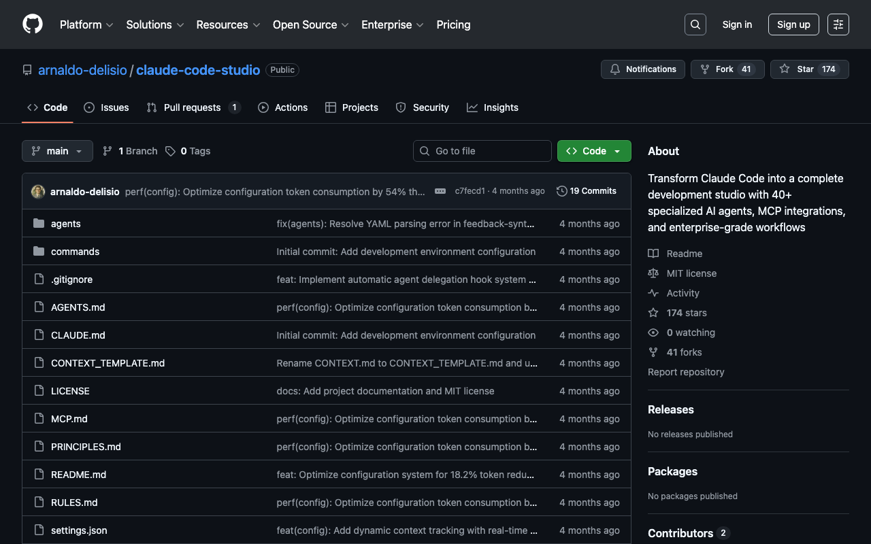Switch to the Pull requests tab

click(192, 107)
